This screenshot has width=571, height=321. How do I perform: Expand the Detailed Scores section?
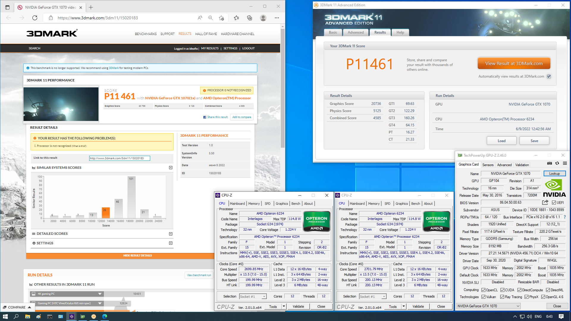click(171, 234)
